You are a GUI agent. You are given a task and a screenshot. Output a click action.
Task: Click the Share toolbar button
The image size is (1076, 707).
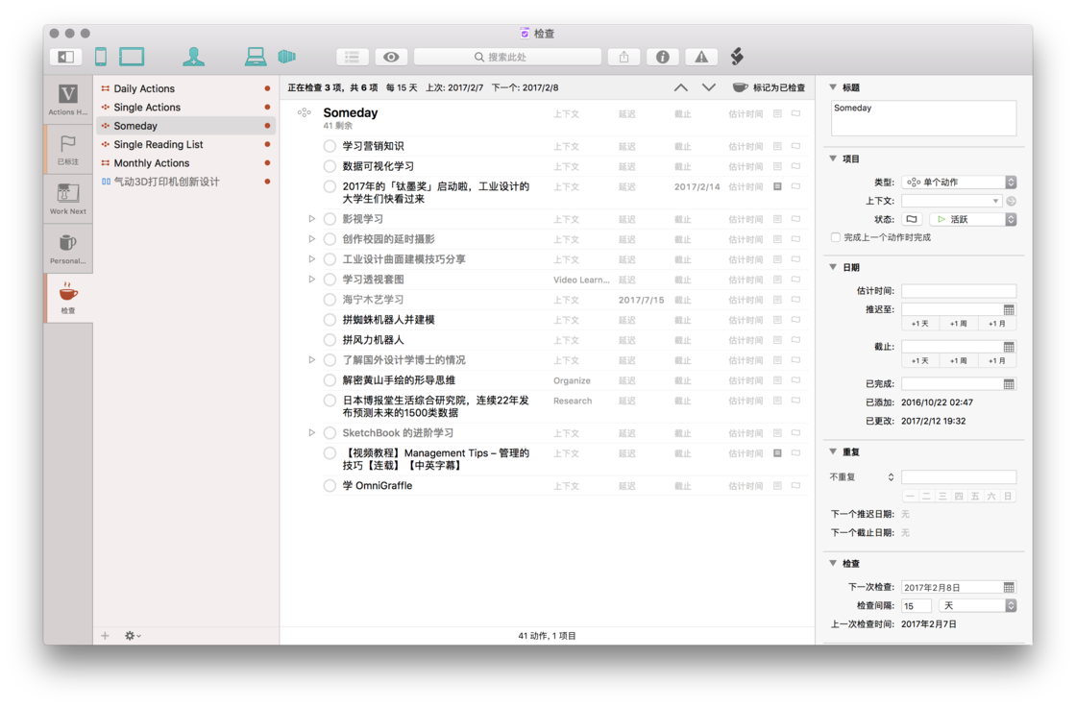[x=624, y=57]
